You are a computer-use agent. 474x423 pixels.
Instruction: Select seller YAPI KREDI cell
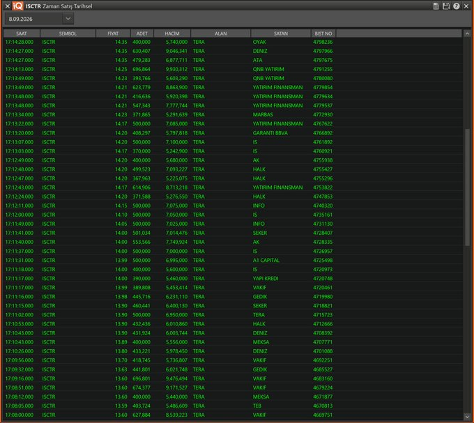click(266, 278)
